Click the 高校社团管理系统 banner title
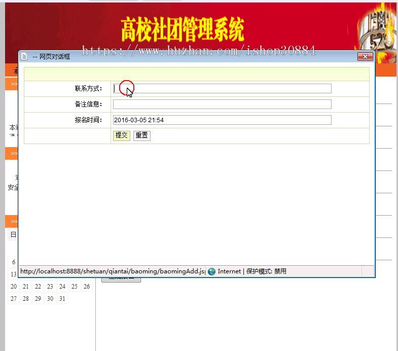This screenshot has height=351, width=398. (x=183, y=29)
